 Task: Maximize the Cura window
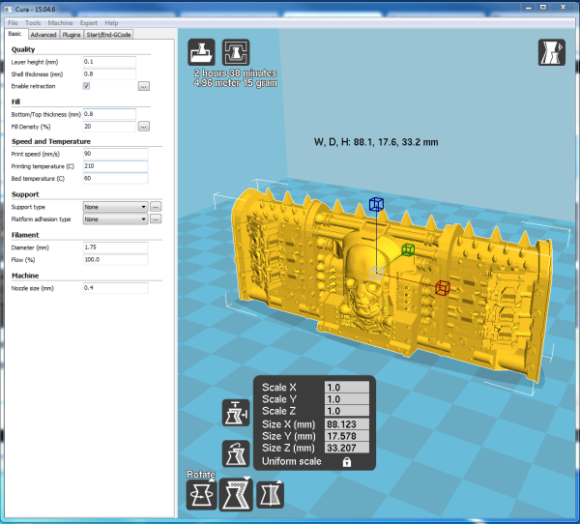(x=543, y=7)
